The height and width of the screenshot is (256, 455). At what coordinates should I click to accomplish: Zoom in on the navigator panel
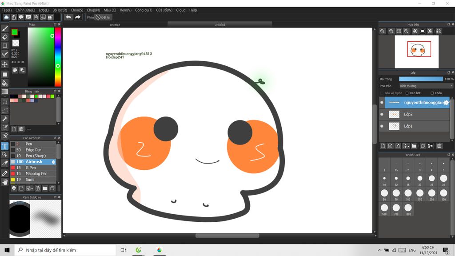(x=391, y=31)
